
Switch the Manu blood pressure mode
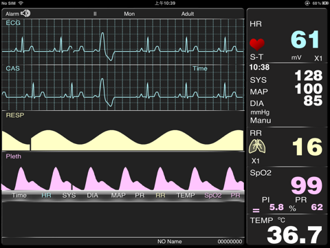pyautogui.click(x=261, y=121)
